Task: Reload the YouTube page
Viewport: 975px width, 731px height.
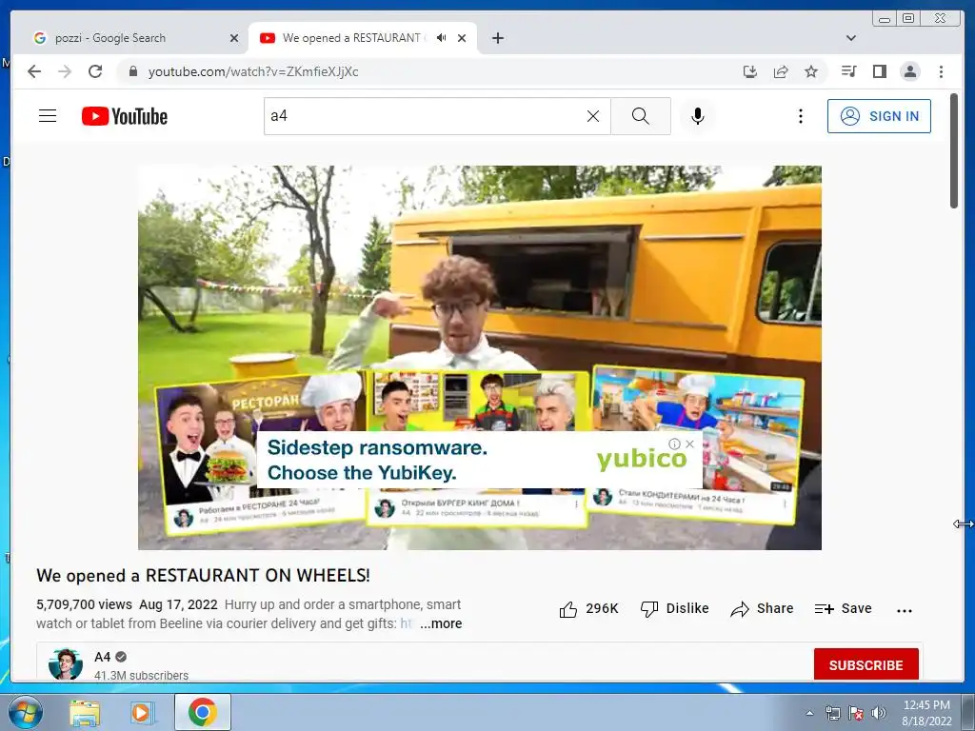Action: [95, 71]
